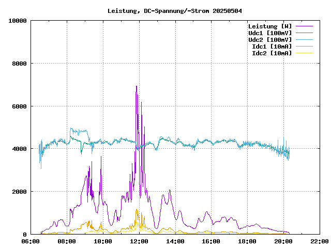Click the 06:00 tick label on x-axis
Viewport: 331px width, 248px height.
pos(31,241)
